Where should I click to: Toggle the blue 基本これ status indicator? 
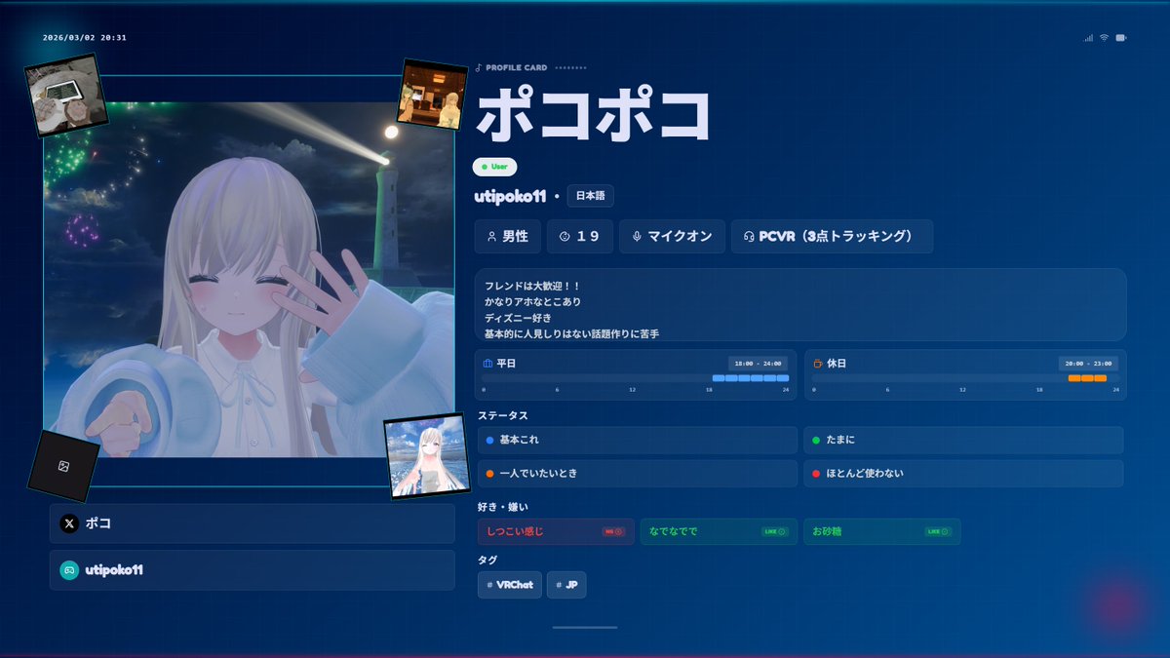point(488,440)
